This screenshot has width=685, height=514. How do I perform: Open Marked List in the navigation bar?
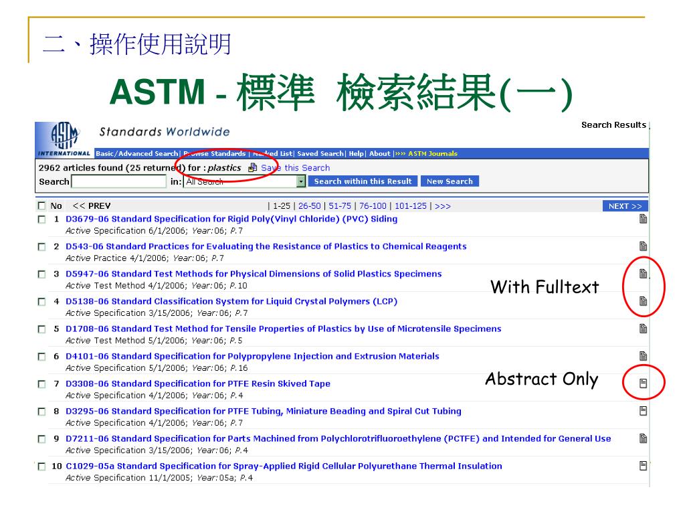[273, 153]
